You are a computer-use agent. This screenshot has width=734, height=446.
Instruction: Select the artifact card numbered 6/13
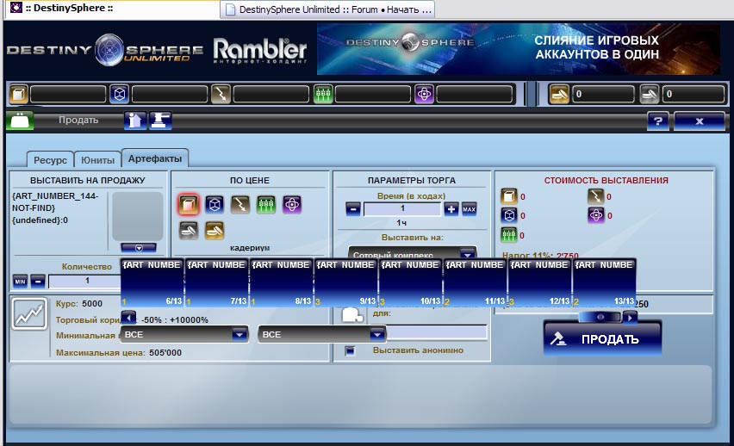(x=152, y=282)
